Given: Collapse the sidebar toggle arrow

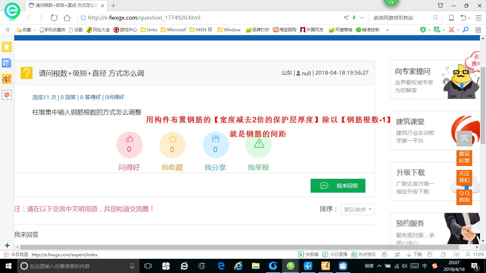Looking at the screenshot, I should 7,30.
